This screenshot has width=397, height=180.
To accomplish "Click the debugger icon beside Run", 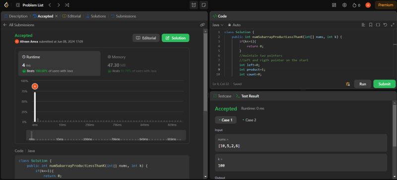I will 348,84.
